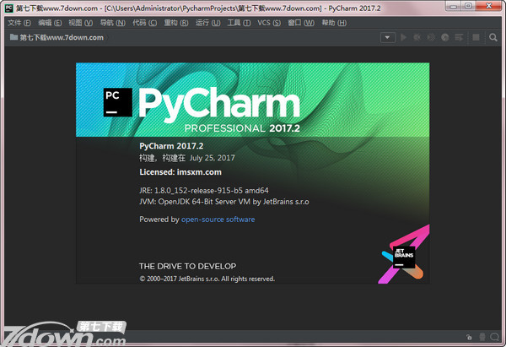This screenshot has height=347, width=506.
Task: Open the 运行(U) menu
Action: [207, 23]
